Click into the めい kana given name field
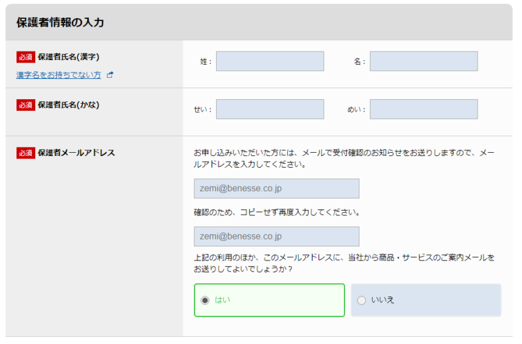 423,109
